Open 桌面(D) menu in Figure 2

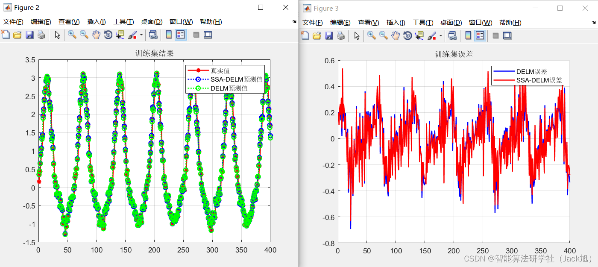pos(152,22)
